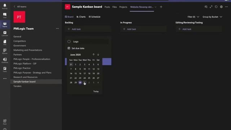Open the Tenders channel
This screenshot has height=130, width=231.
click(x=17, y=86)
